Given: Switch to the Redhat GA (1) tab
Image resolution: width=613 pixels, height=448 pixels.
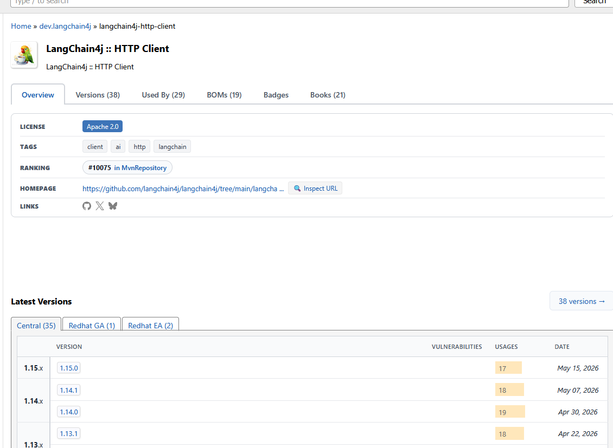Looking at the screenshot, I should click(92, 326).
